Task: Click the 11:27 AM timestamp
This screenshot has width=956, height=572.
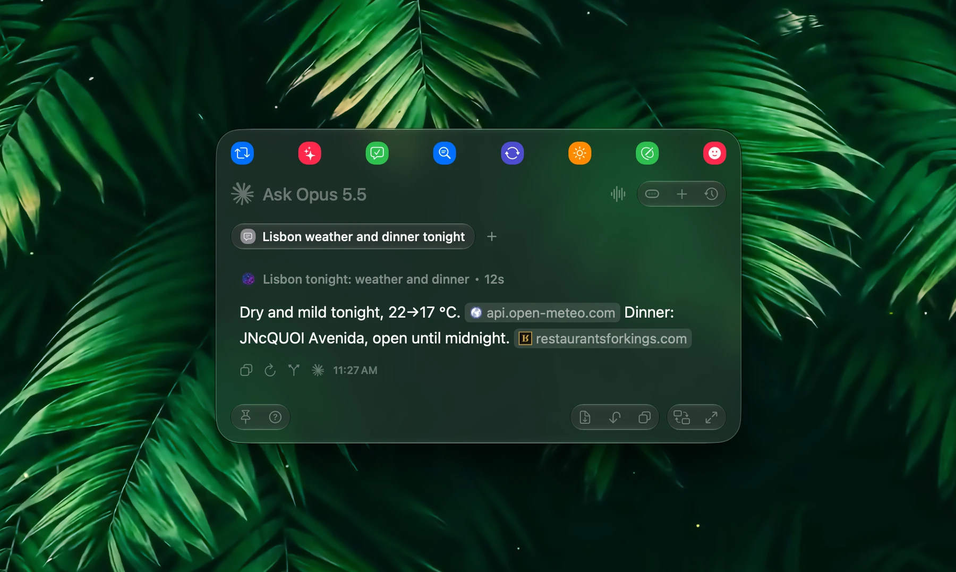Action: (355, 370)
